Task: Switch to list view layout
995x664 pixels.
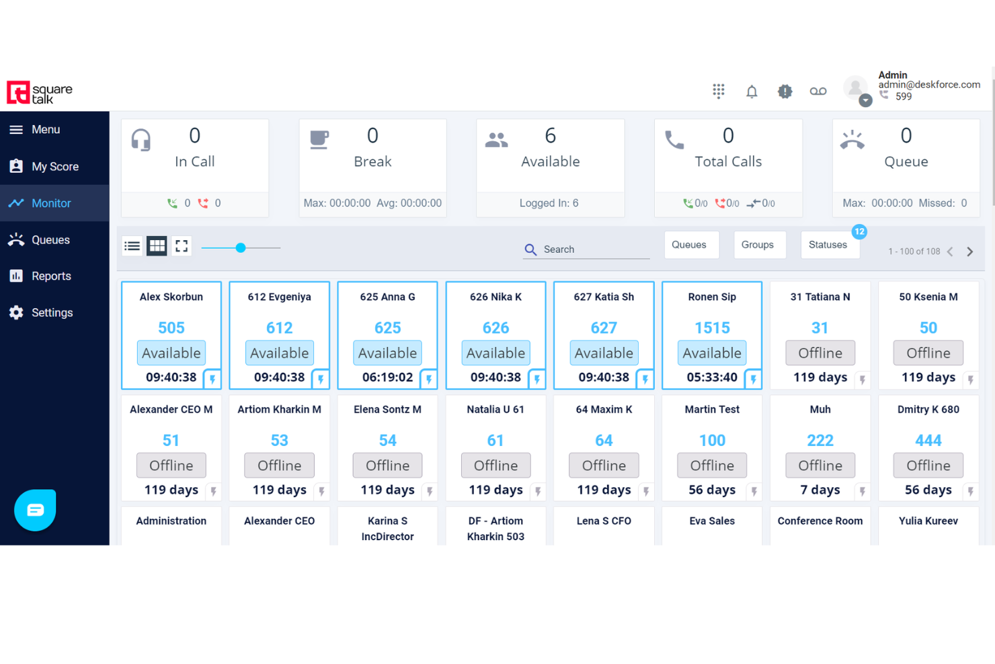Action: coord(132,246)
